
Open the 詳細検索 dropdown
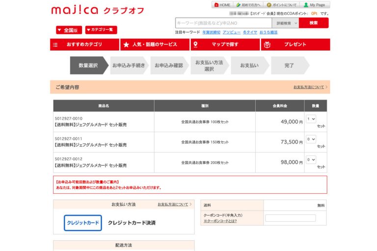(x=285, y=23)
